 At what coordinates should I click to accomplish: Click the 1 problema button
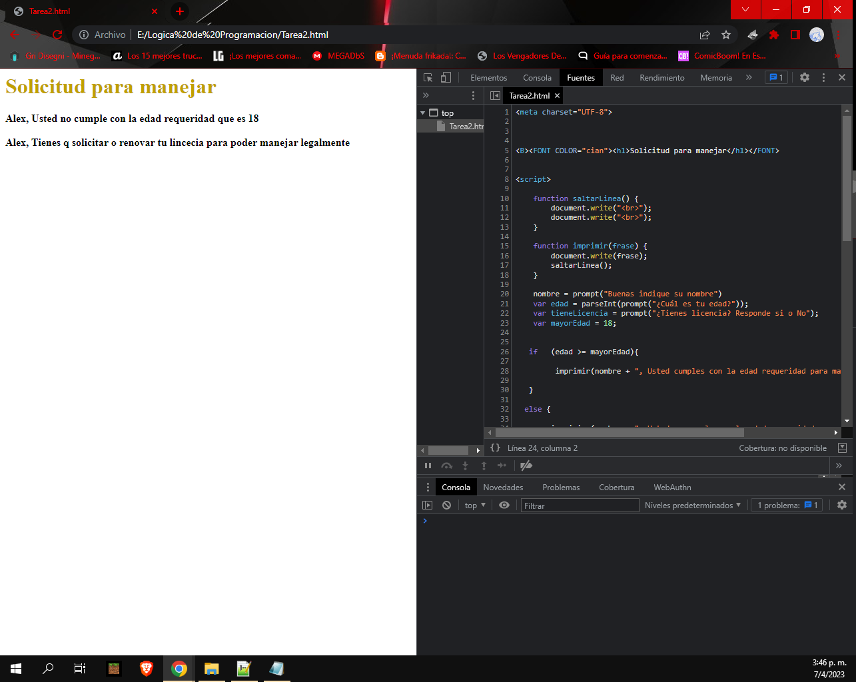click(x=787, y=506)
